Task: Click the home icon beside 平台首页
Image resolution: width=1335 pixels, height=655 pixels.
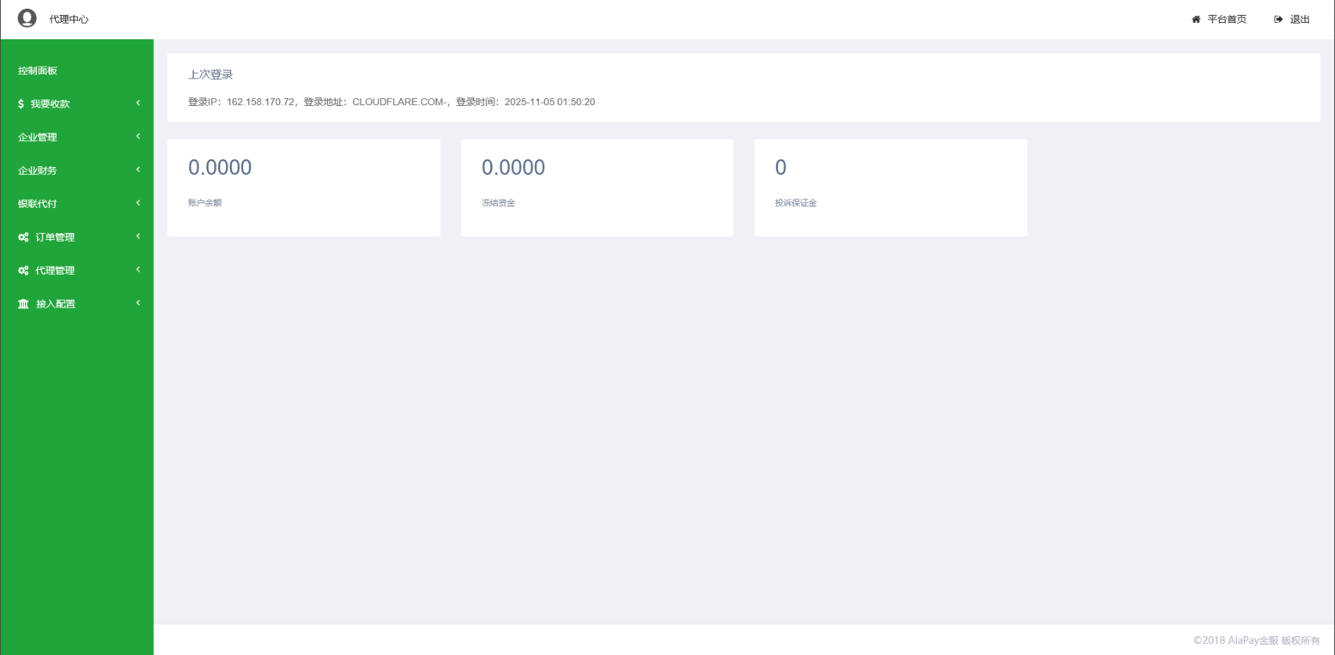Action: [1196, 20]
